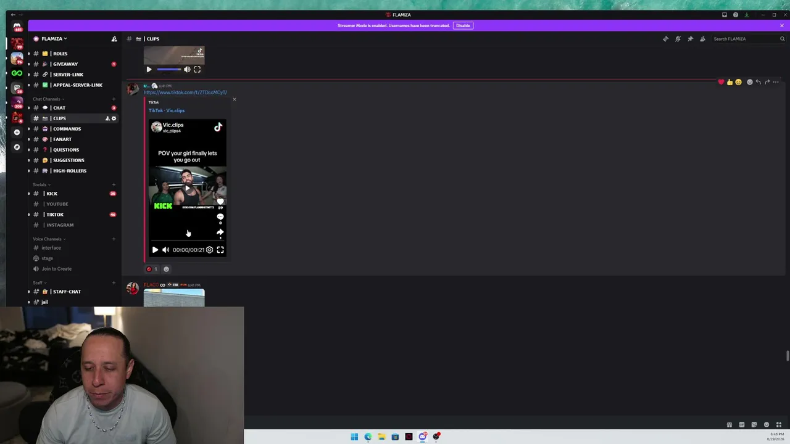Switch to CHAT channel
790x444 pixels.
(x=75, y=108)
